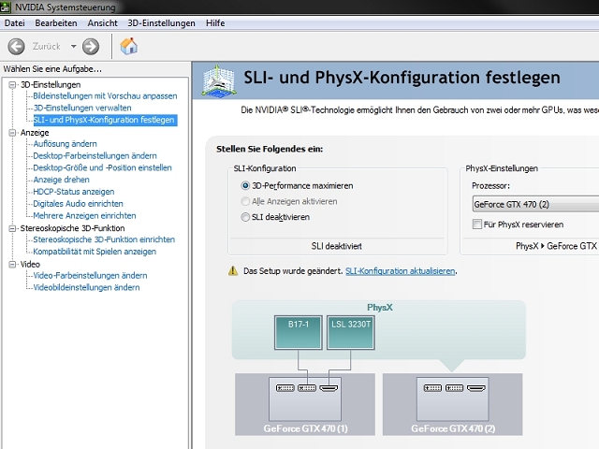Click 'Wählen Sie eine Aufgabe...' label

click(x=52, y=69)
